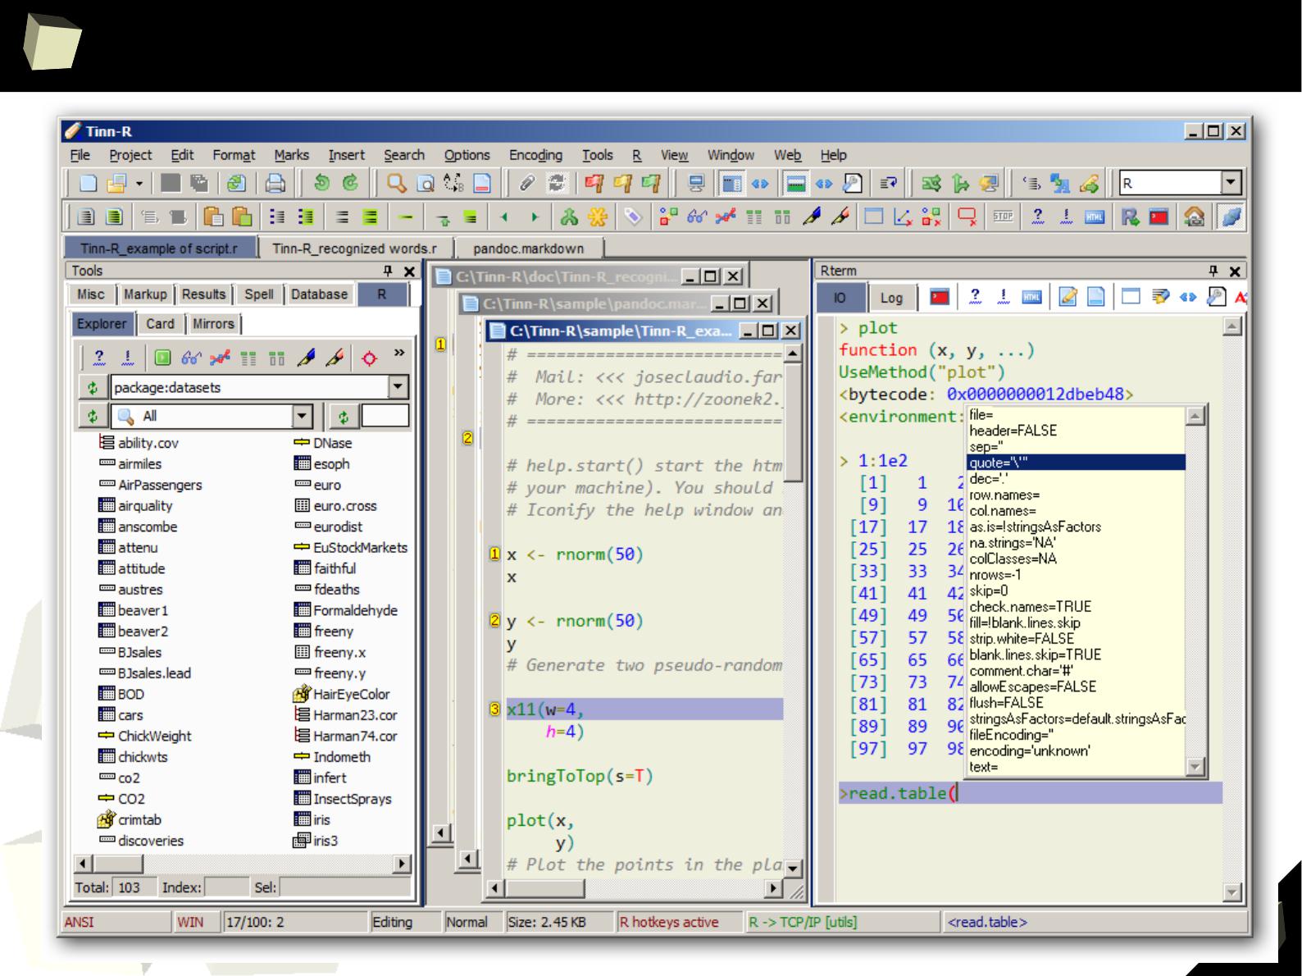Select the Mirrors tab in R tools
Screen dimensions: 1302x976
213,324
